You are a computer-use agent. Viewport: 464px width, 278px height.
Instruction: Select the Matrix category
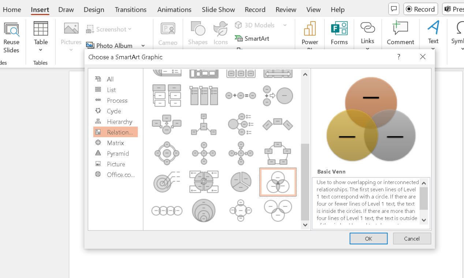(x=116, y=143)
